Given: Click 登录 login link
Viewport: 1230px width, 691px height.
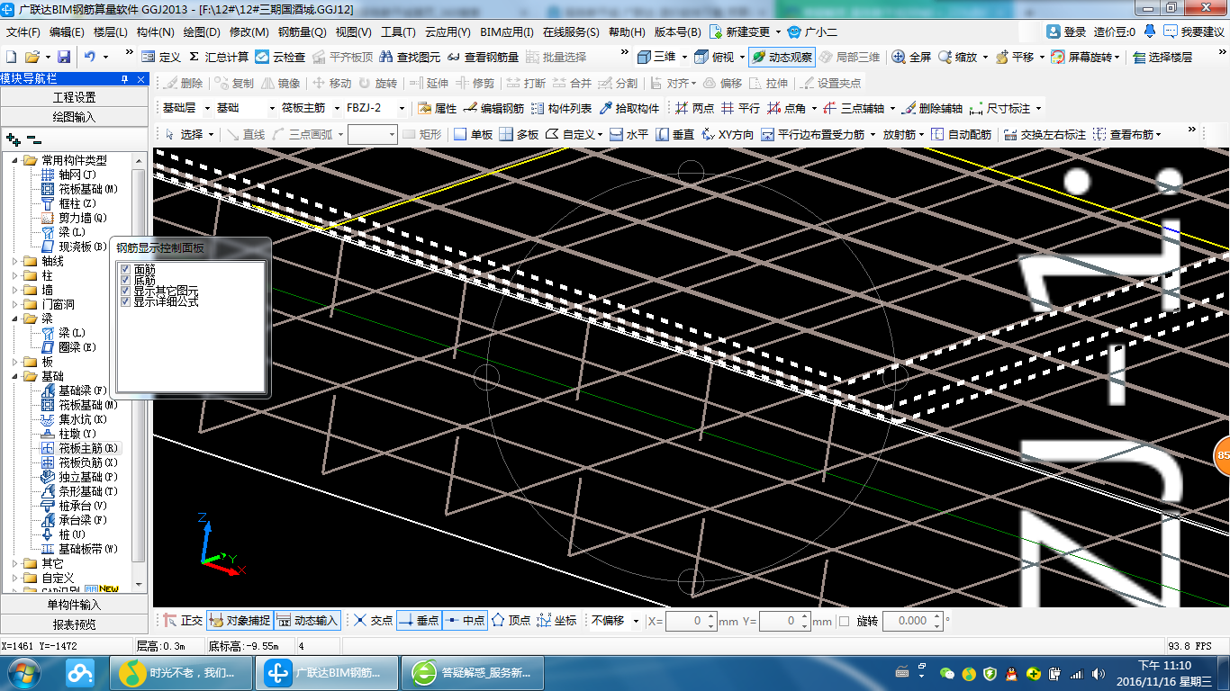Looking at the screenshot, I should click(1067, 31).
